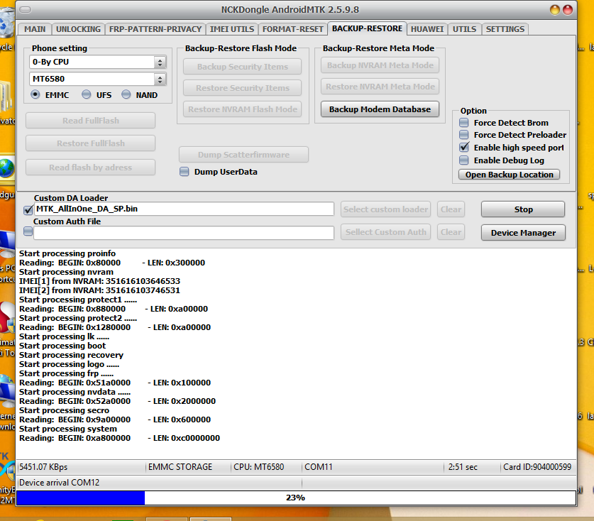Uncheck the Custom DA Loader checkbox

[x=28, y=209]
